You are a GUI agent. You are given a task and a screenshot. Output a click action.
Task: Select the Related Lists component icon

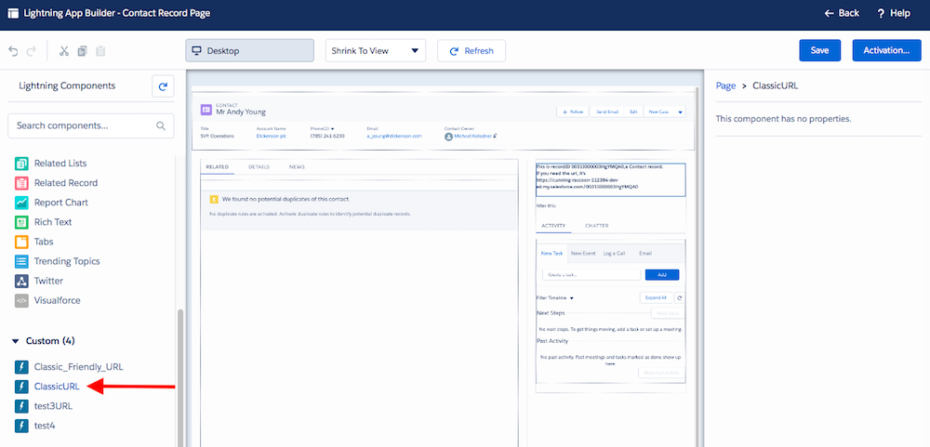[21, 163]
